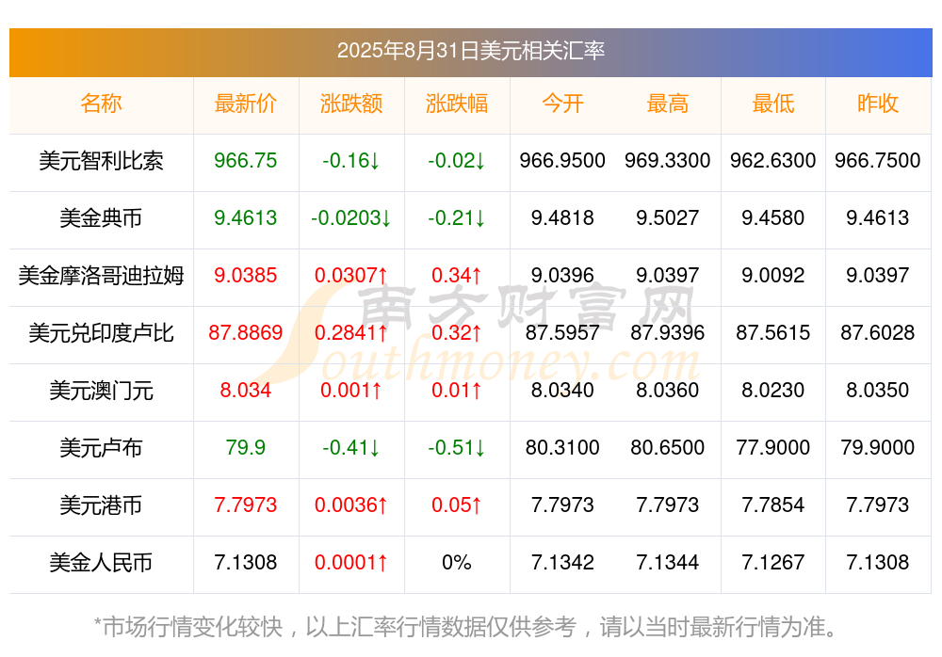The image size is (942, 657).
Task: Click latest price 79.9
Action: 246,448
